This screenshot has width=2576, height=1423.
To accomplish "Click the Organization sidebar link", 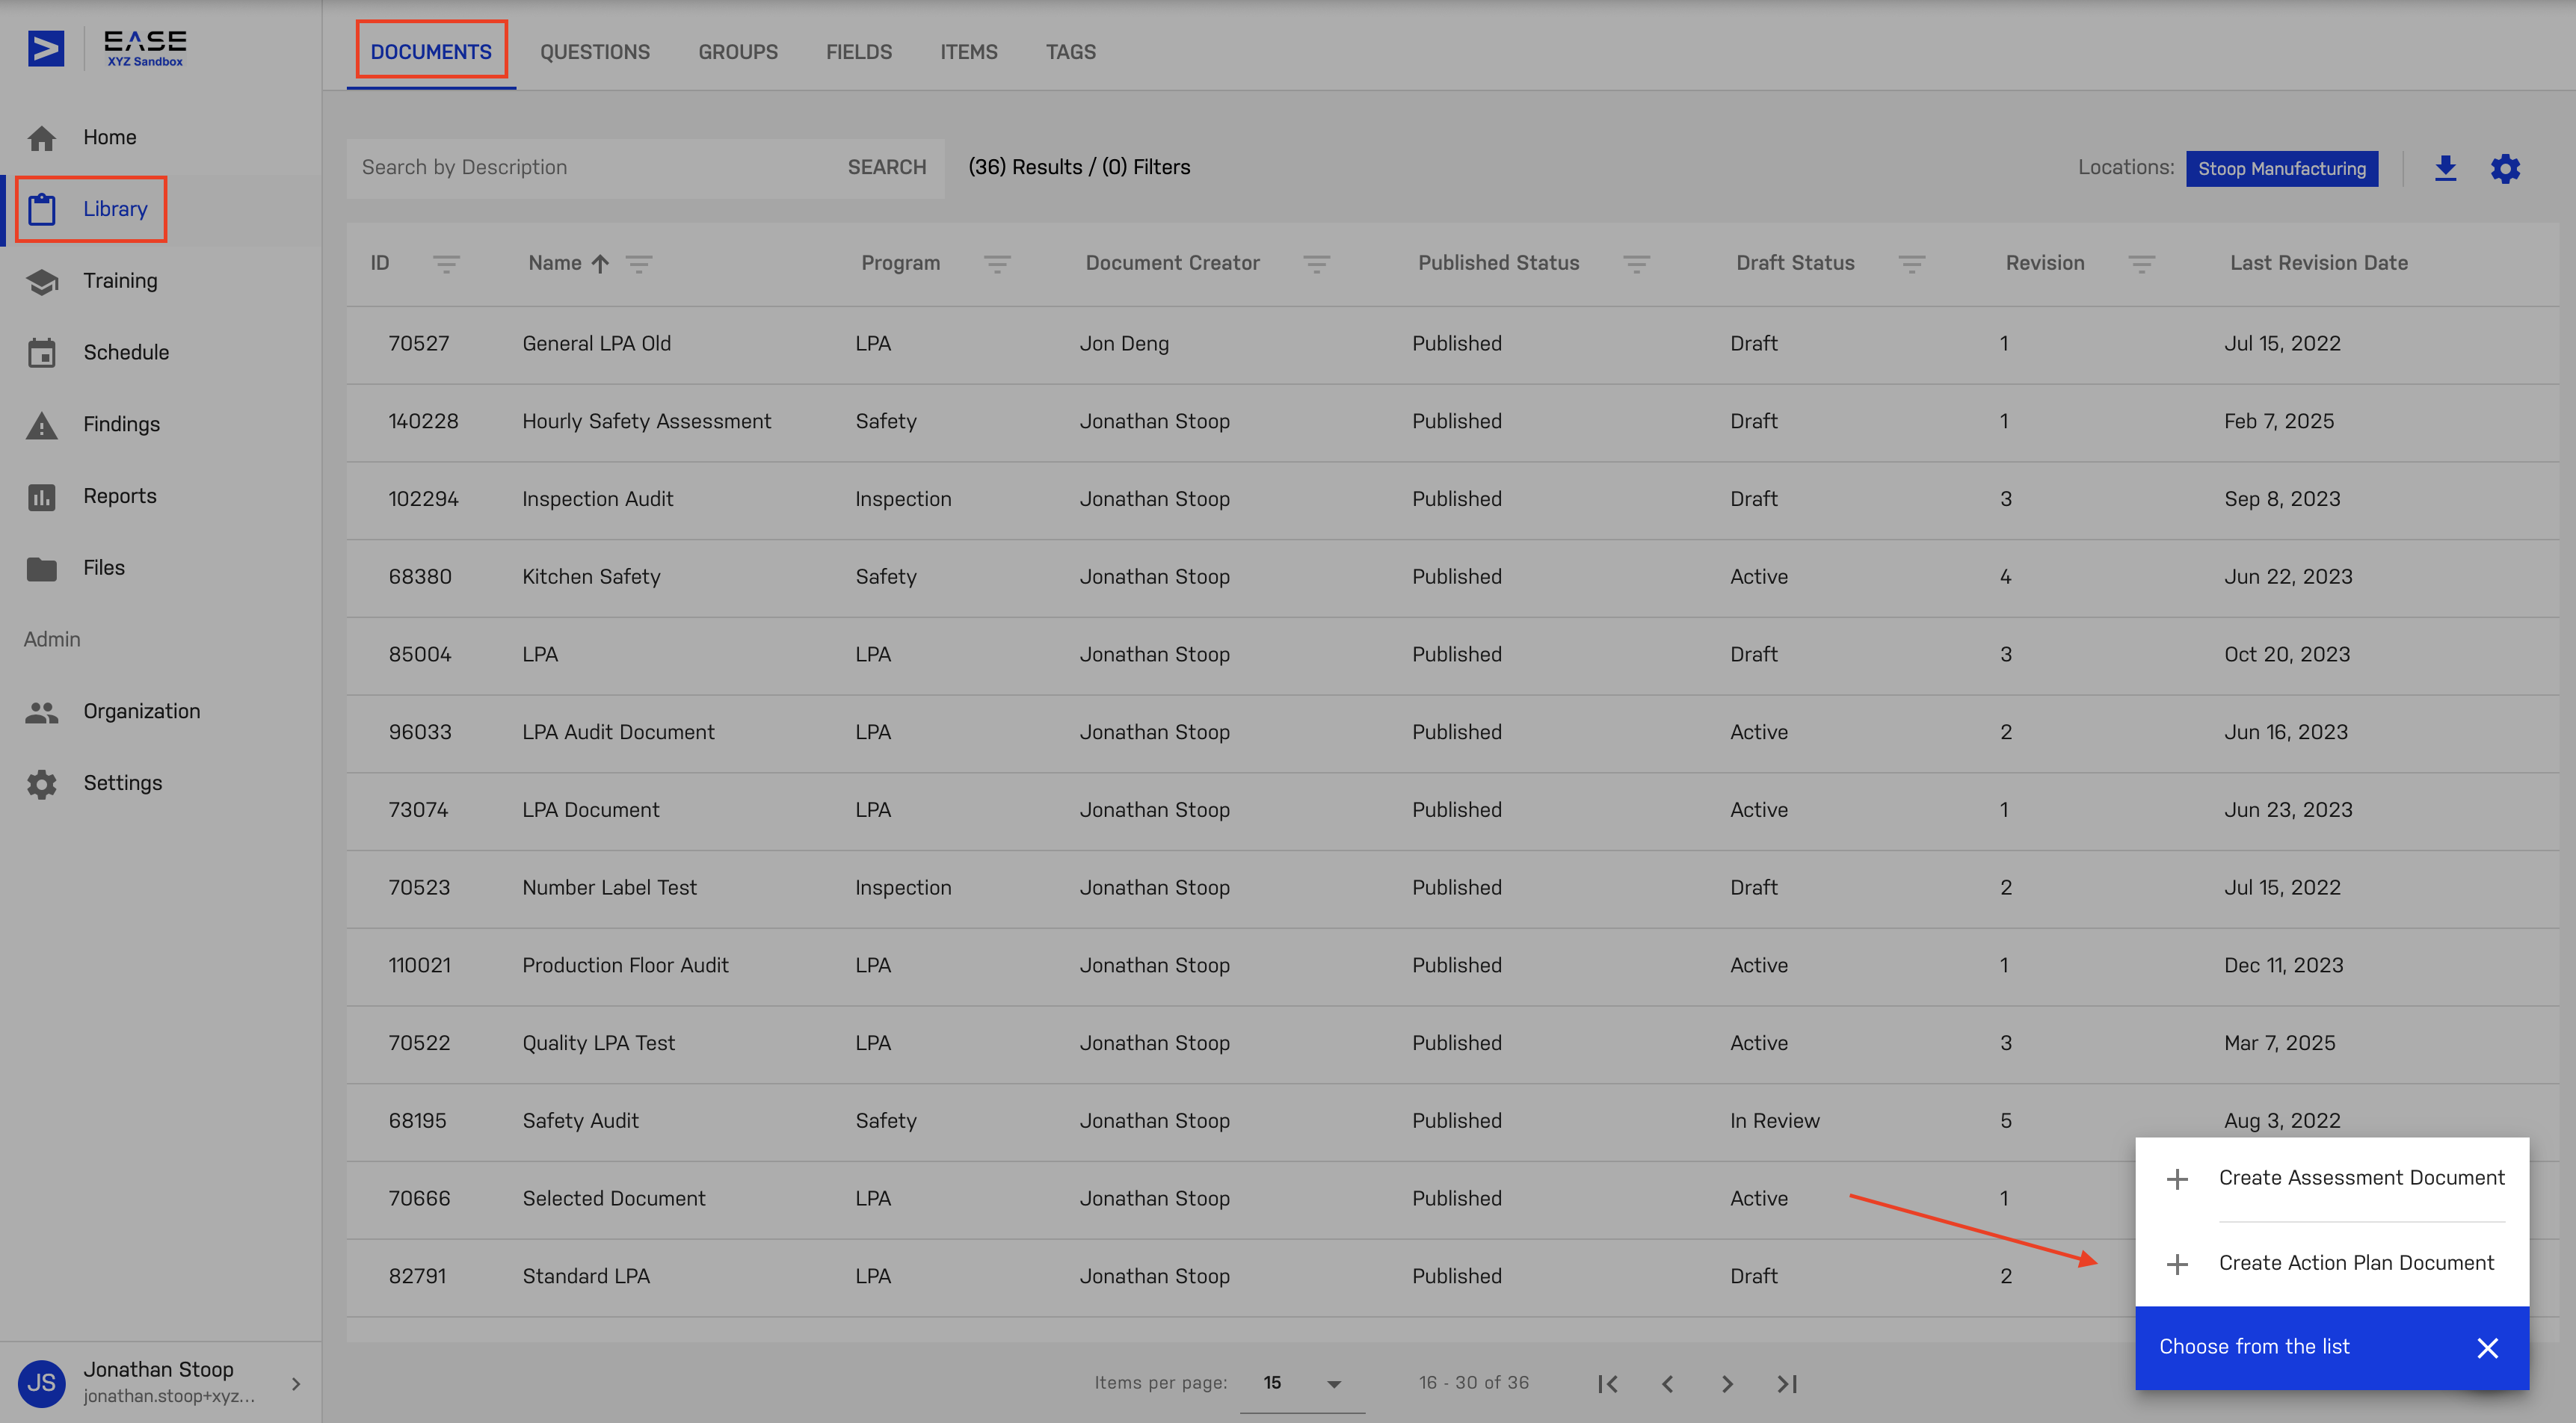I will pos(142,712).
